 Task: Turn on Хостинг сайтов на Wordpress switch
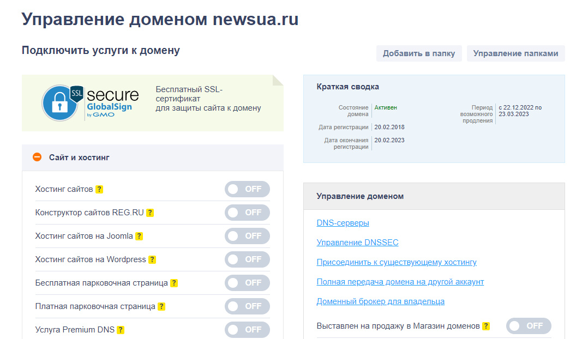[x=247, y=259]
